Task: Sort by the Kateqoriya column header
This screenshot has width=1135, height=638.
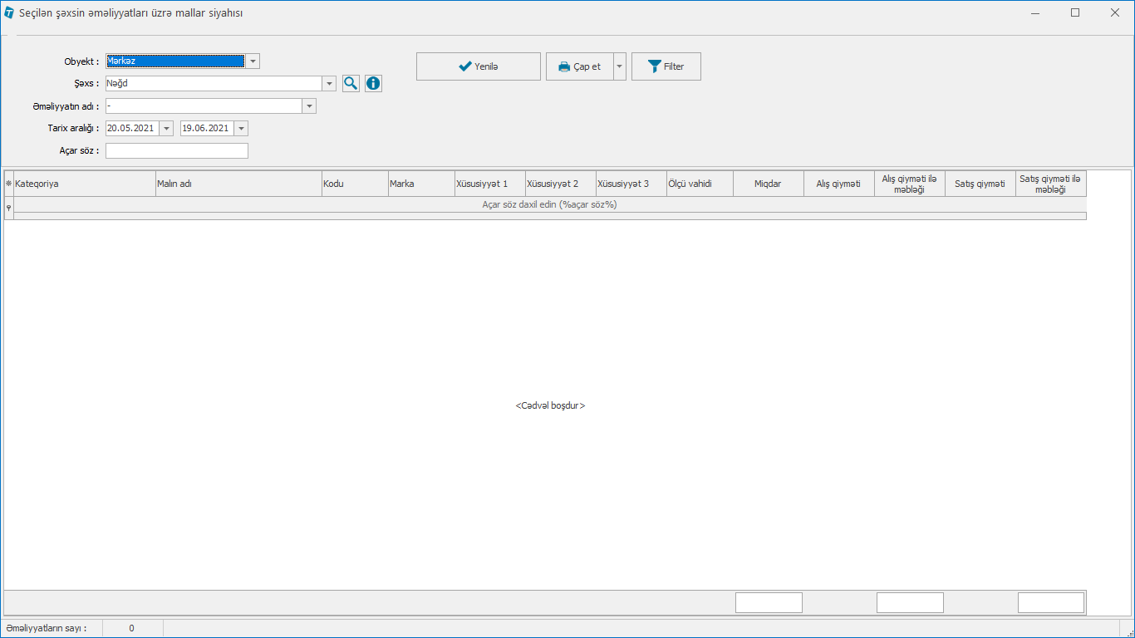Action: (85, 184)
